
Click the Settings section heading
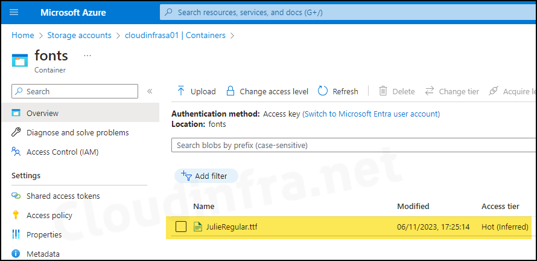coord(26,176)
